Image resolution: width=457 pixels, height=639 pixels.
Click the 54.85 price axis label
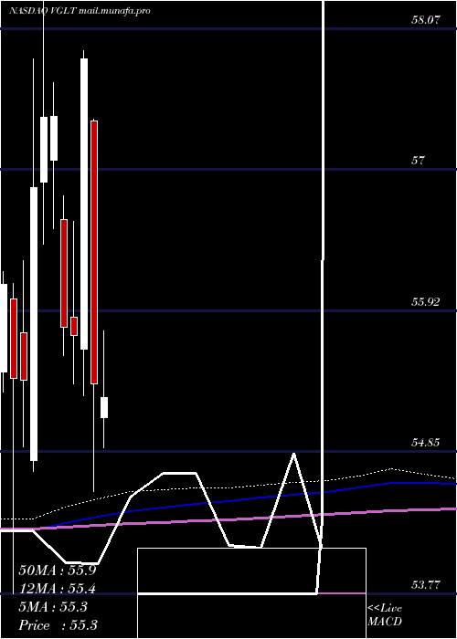[x=426, y=442]
